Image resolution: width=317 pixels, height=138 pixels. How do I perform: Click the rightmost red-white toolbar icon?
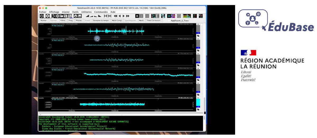pyautogui.click(x=201, y=16)
